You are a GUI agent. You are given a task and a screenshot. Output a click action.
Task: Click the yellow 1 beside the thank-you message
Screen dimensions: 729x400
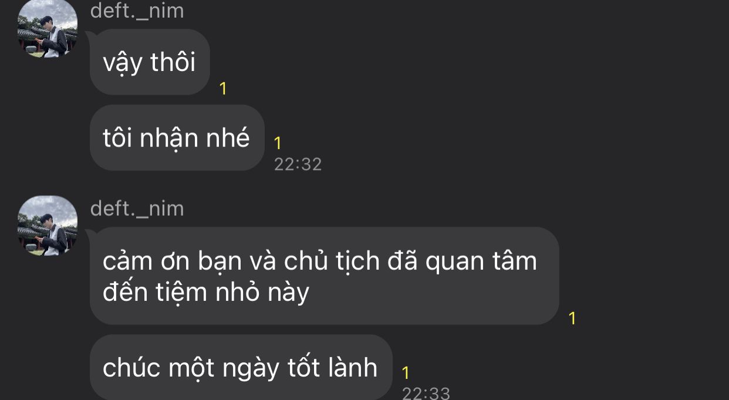pyautogui.click(x=573, y=319)
